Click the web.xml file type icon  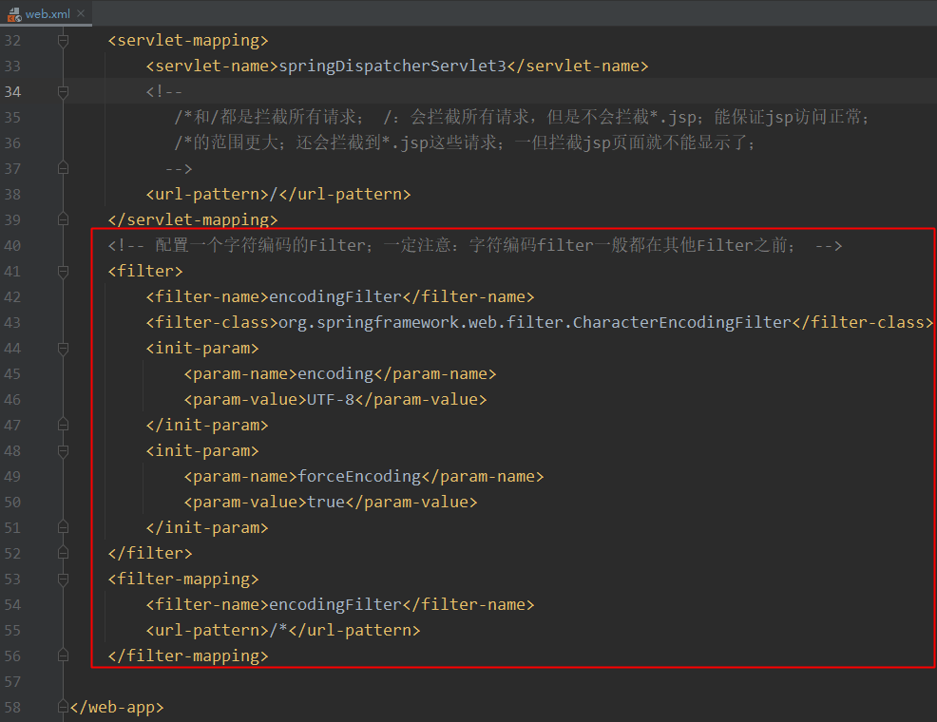[14, 14]
